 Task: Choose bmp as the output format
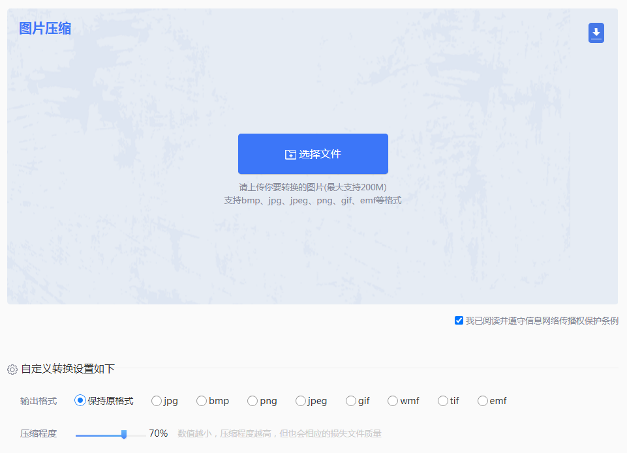(202, 400)
